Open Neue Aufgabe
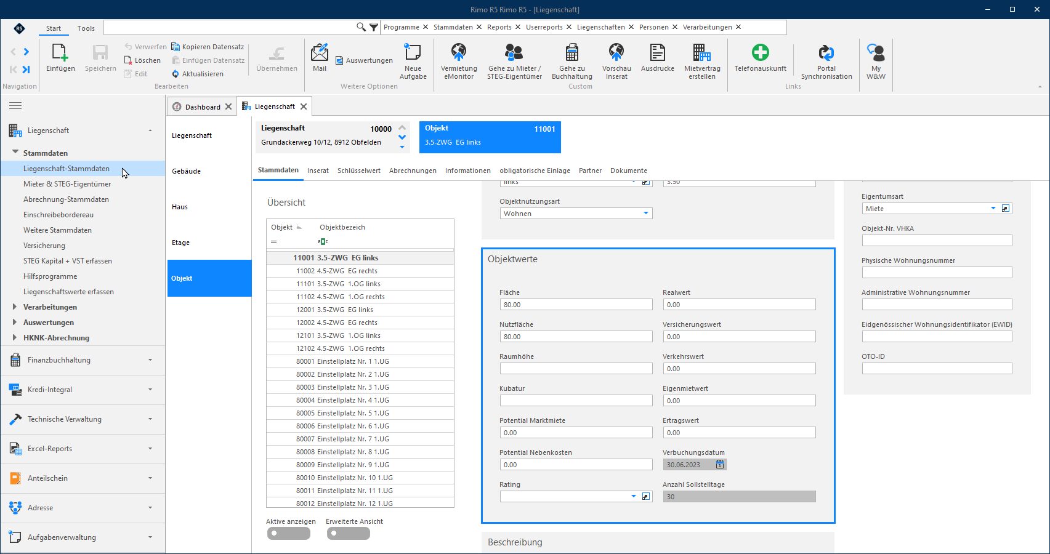1050x554 pixels. click(413, 62)
